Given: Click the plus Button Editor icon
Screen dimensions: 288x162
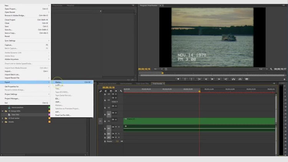Looking at the screenshot, I should [284, 79].
